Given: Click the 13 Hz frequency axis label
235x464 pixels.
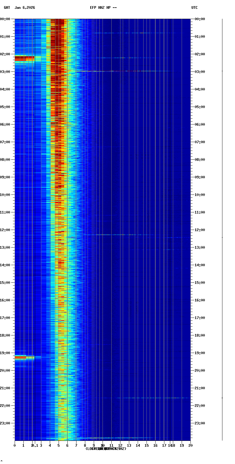Looking at the screenshot, I should click(x=129, y=446).
